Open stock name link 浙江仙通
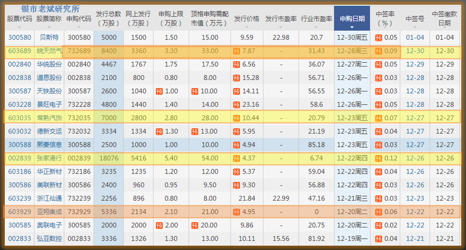 click(49, 198)
